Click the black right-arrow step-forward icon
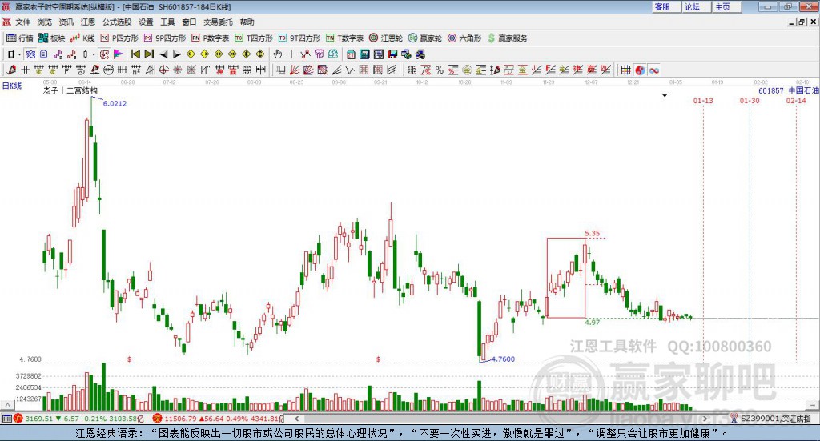The image size is (820, 441). click(x=177, y=54)
